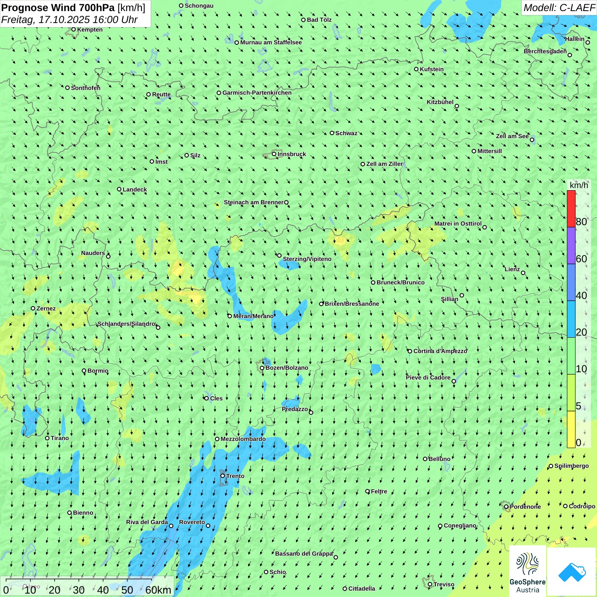Click the Conegliano label
This screenshot has height=597, width=597.
click(x=460, y=525)
